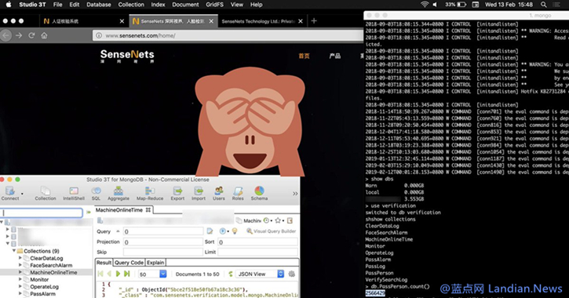Expand the Monitor collection
569x298 pixels.
[x=20, y=279]
